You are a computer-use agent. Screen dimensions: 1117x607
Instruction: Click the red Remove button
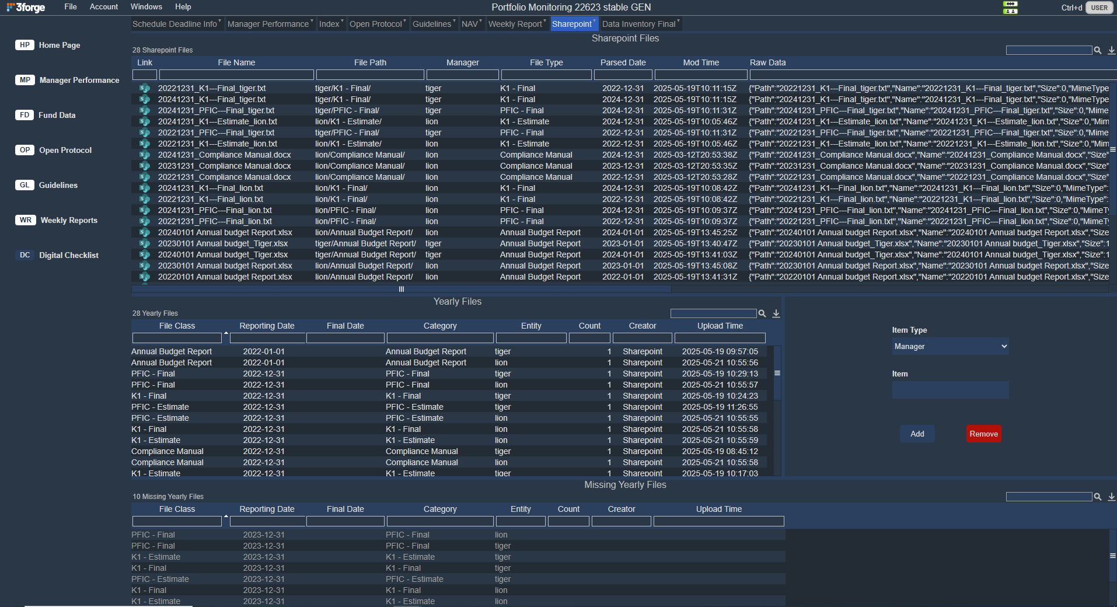[x=983, y=434]
